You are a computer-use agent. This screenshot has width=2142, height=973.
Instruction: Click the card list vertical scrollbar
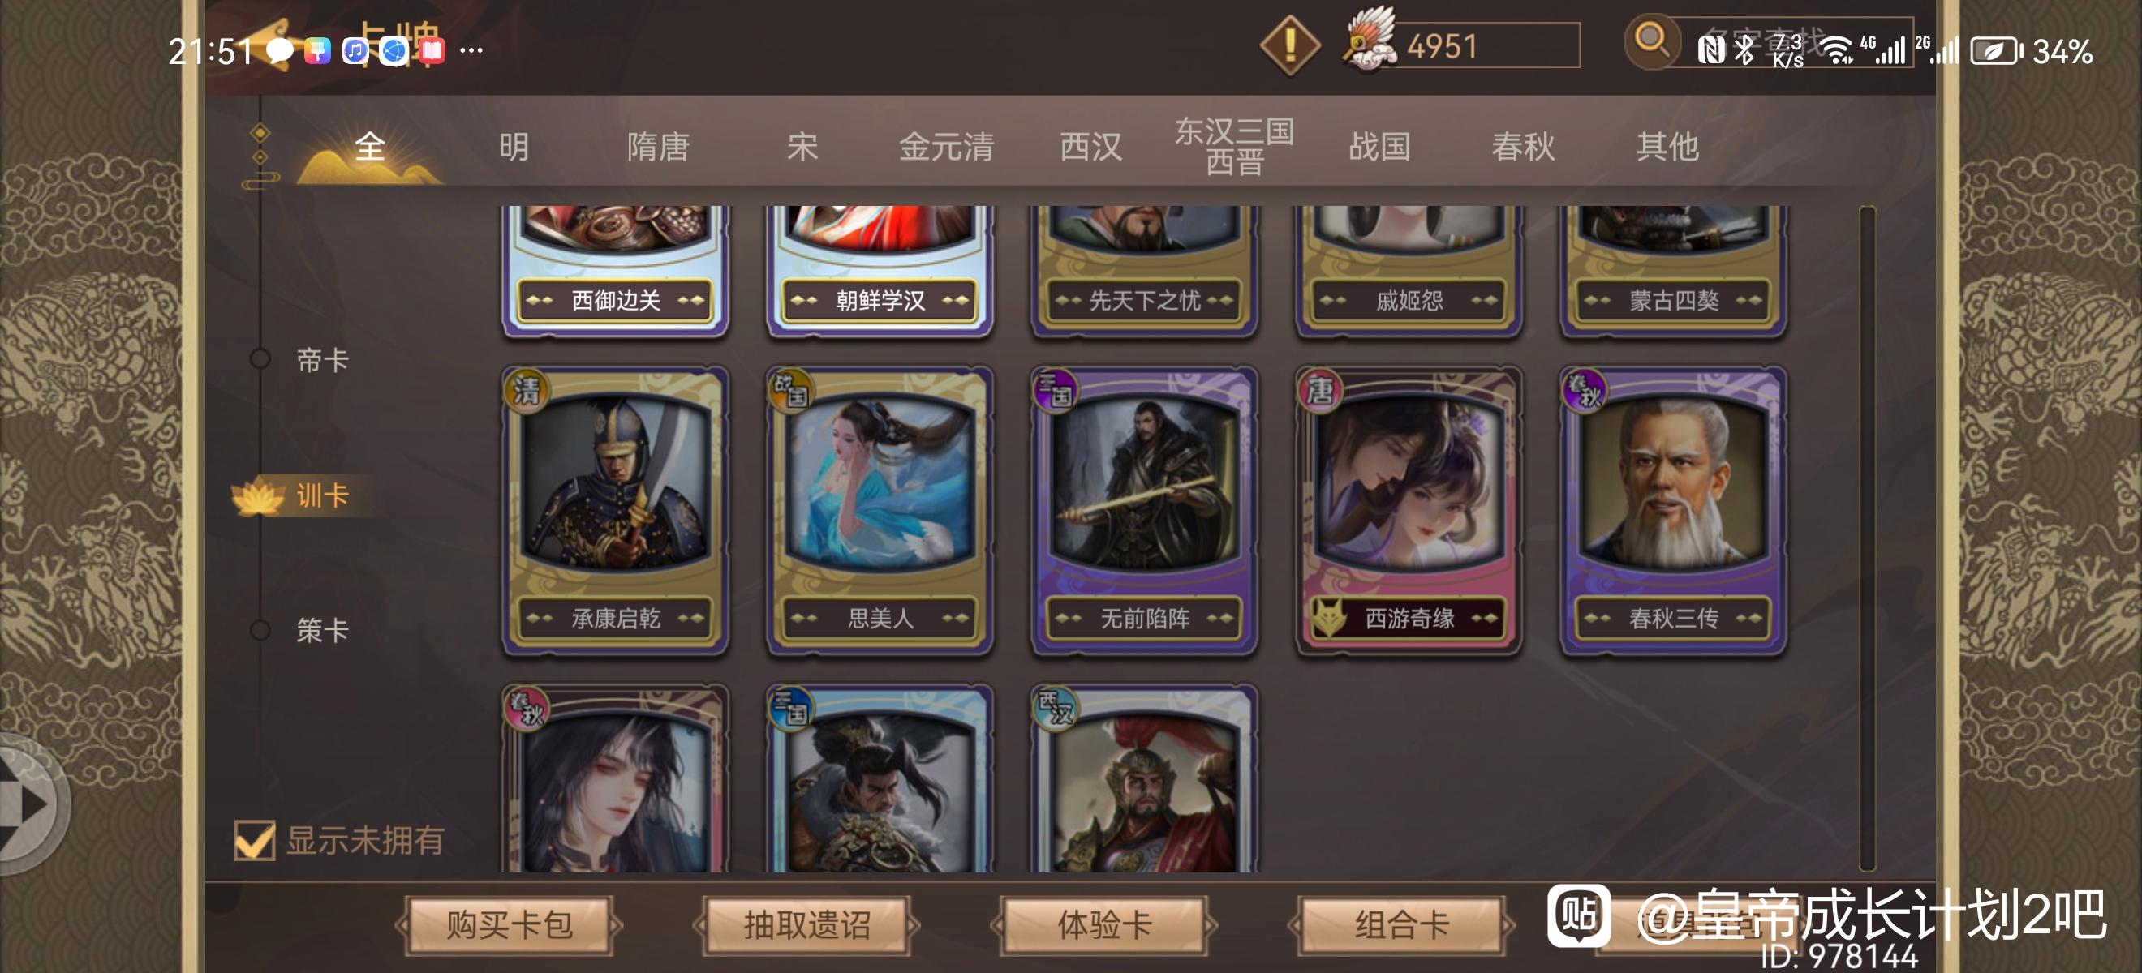(x=1868, y=538)
